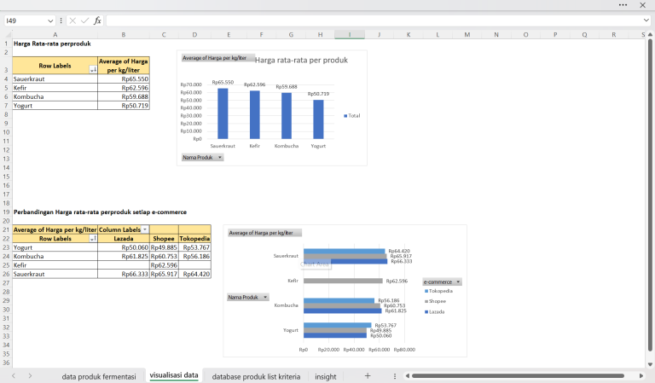Expand the formula bar with chevron
The width and height of the screenshot is (655, 383).
[x=645, y=20]
